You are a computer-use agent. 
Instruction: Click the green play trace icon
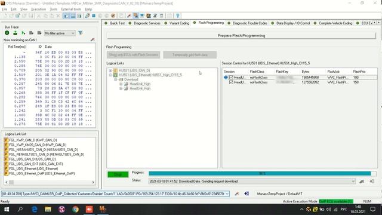[23, 33]
